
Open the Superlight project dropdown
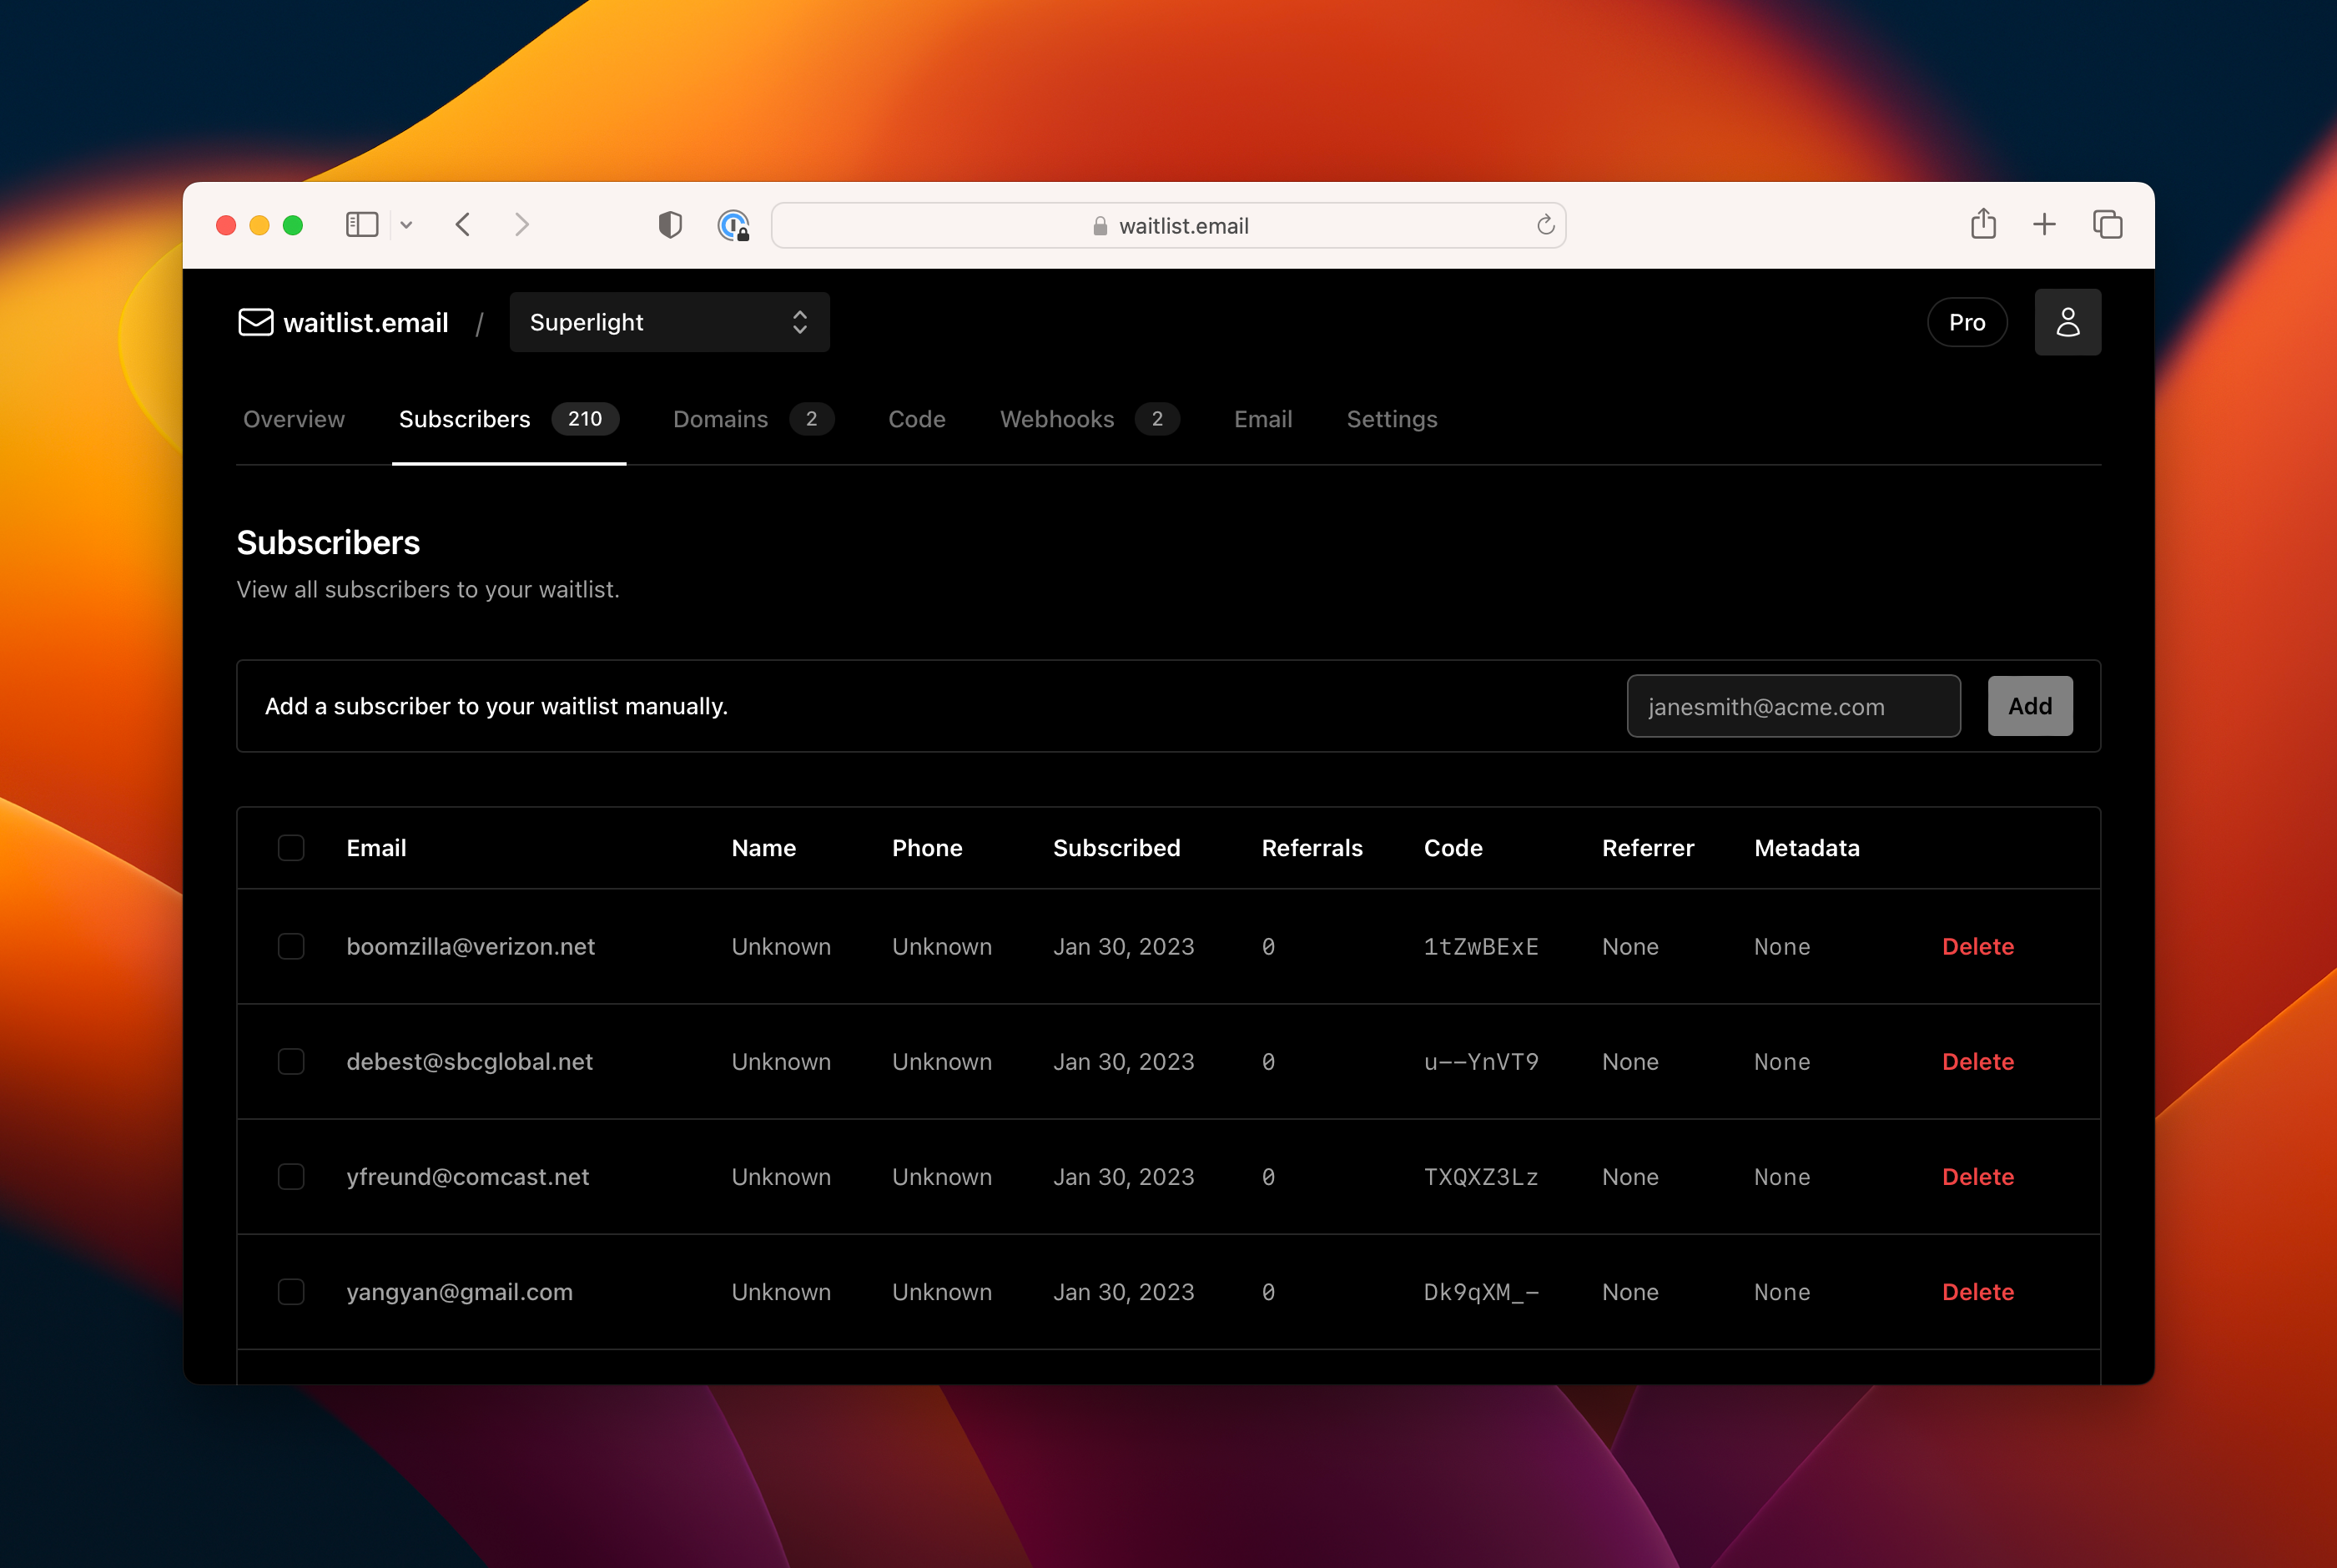pyautogui.click(x=670, y=322)
